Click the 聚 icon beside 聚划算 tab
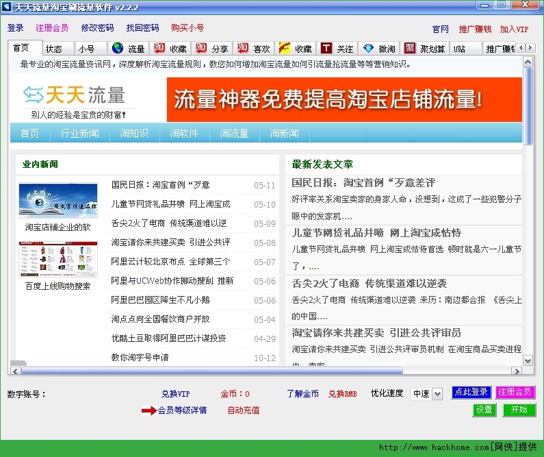Image resolution: width=544 pixels, height=457 pixels. point(410,48)
